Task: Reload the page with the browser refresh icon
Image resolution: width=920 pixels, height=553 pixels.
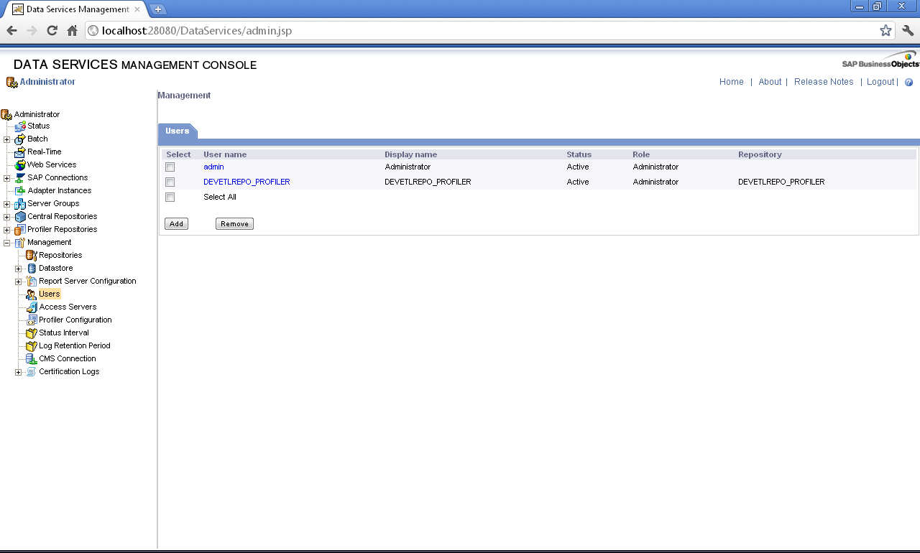Action: [52, 30]
